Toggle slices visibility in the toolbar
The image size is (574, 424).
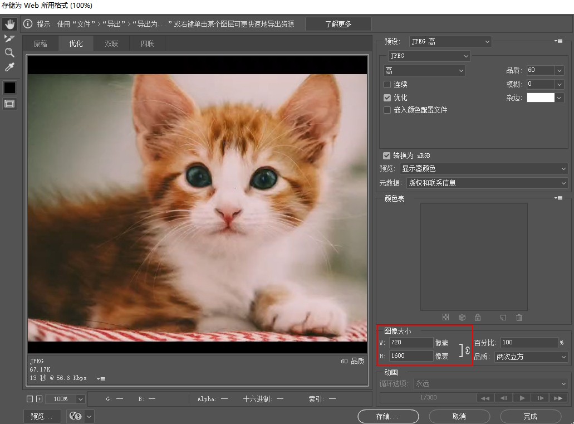point(9,104)
